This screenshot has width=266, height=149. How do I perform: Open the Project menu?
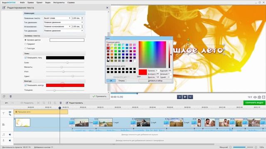click(x=39, y=2)
